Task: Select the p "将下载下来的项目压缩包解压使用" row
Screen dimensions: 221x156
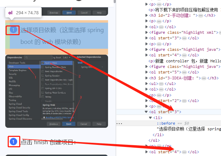Action: (x=185, y=10)
